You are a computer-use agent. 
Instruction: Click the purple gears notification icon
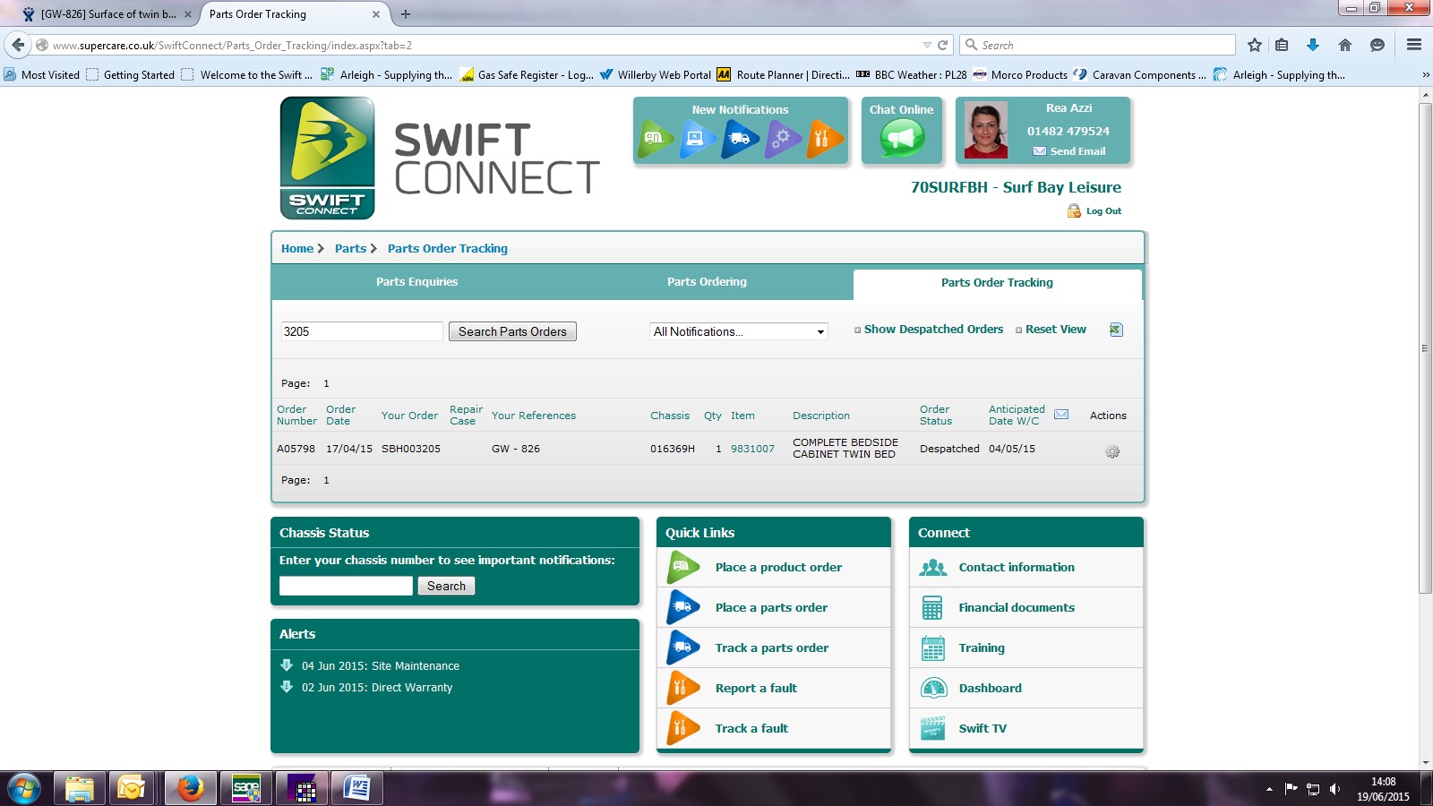point(782,139)
